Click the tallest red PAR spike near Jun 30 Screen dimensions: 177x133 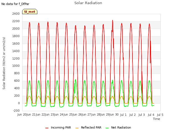[x=113, y=21]
